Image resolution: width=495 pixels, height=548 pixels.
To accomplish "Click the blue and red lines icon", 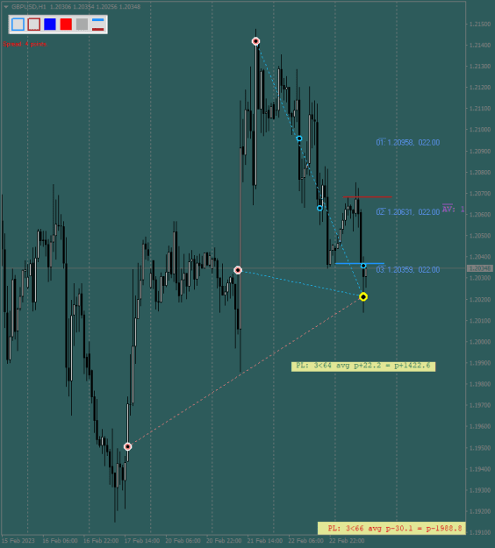I will [98, 25].
